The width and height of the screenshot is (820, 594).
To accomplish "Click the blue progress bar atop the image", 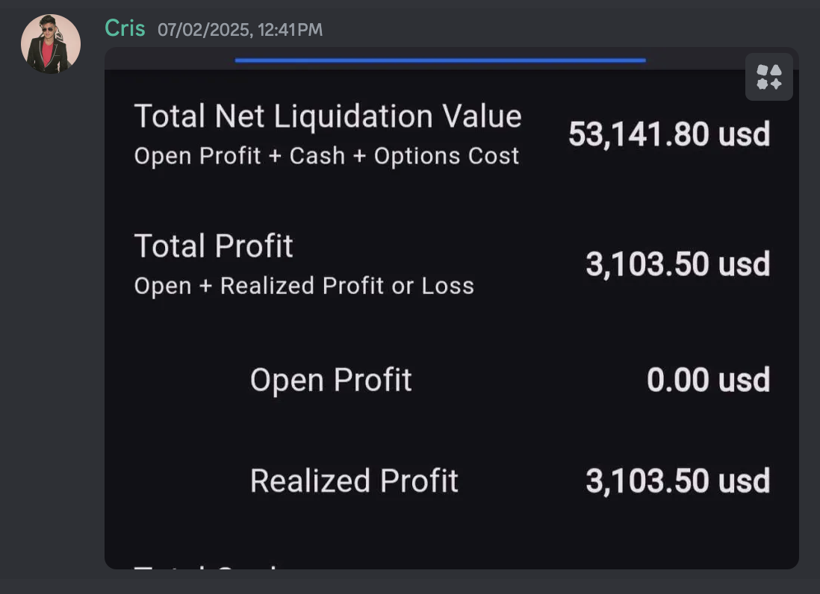I will pyautogui.click(x=440, y=60).
